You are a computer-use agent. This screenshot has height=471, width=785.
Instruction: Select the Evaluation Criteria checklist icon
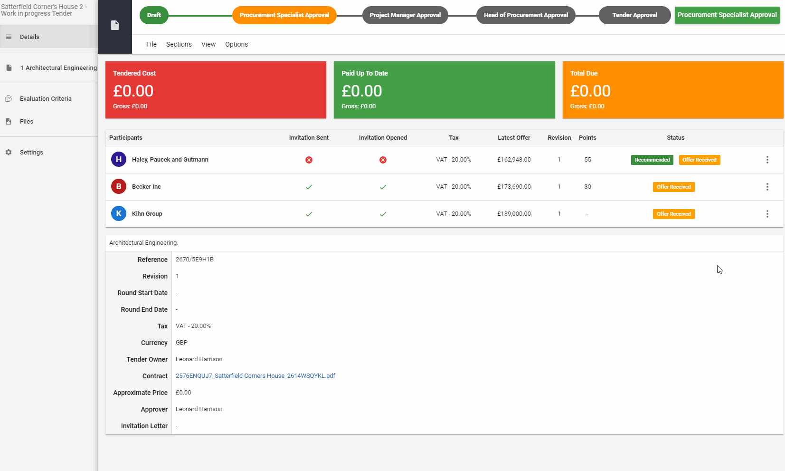click(9, 98)
